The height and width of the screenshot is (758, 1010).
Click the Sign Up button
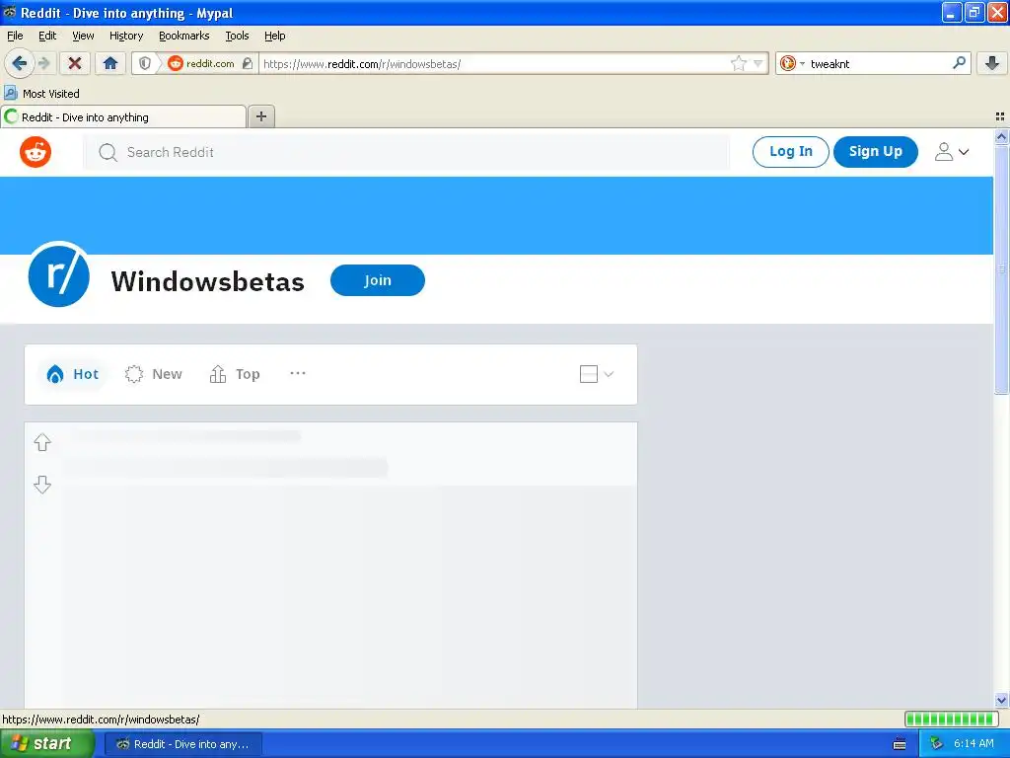[x=876, y=151]
